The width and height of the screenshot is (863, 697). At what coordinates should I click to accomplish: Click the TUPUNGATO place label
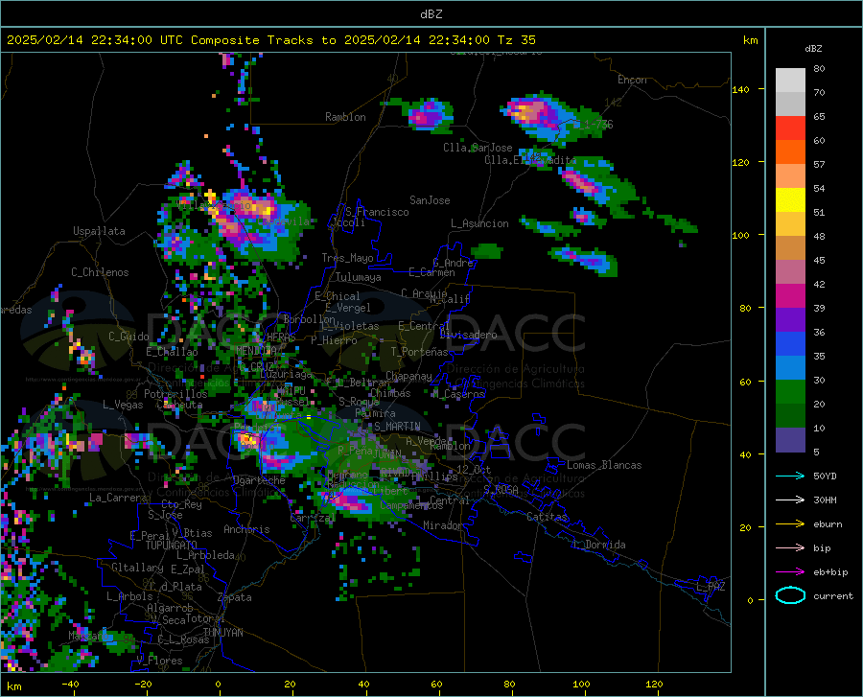[172, 546]
